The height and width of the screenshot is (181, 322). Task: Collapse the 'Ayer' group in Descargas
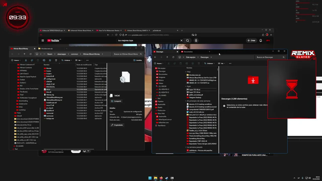(x=186, y=86)
